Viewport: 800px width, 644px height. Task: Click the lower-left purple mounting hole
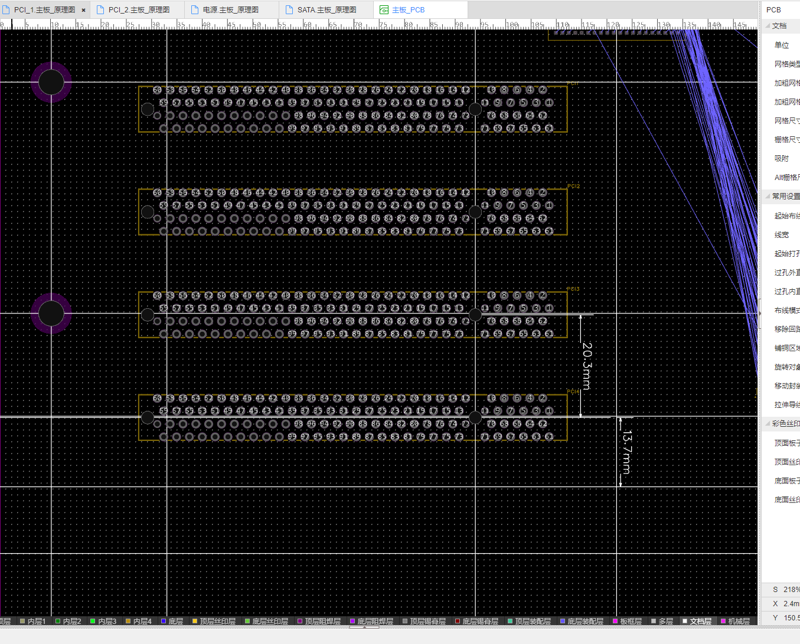[x=51, y=313]
